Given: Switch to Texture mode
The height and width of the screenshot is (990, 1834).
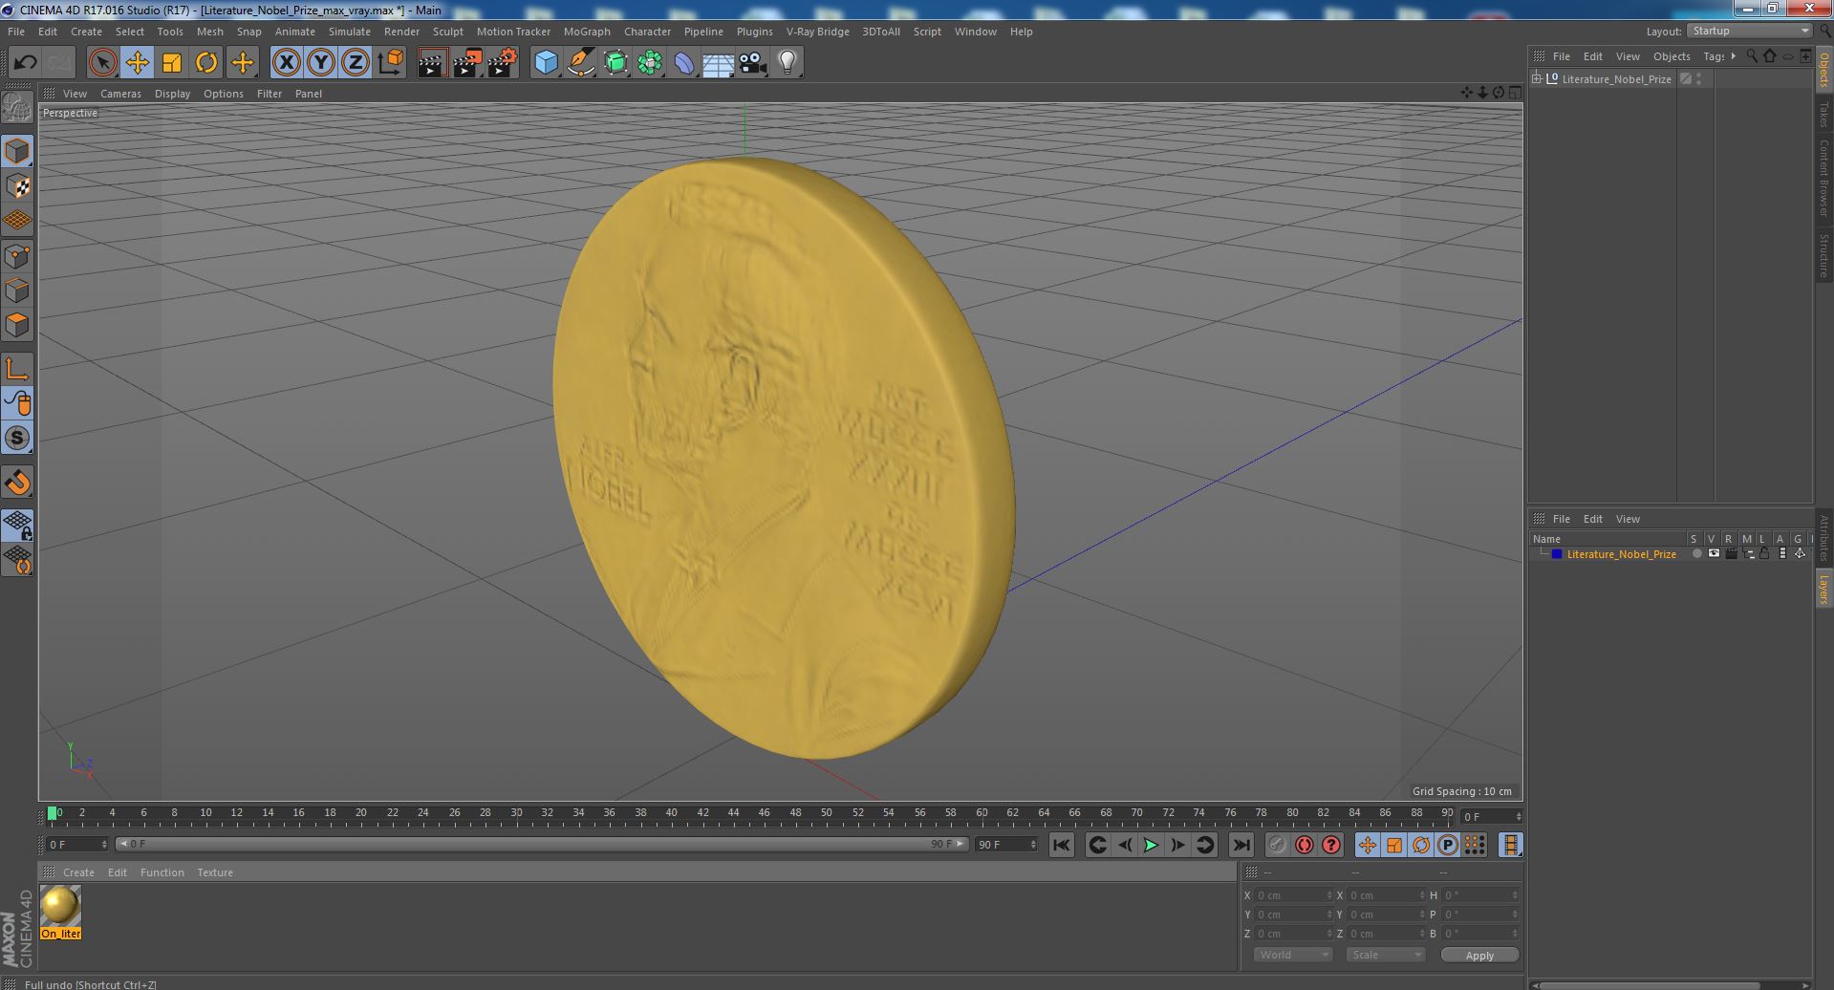Looking at the screenshot, I should coord(17,186).
